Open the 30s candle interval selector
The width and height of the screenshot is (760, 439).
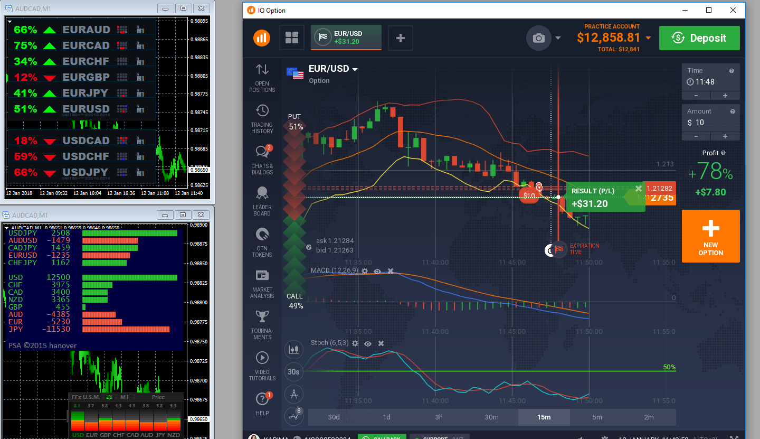point(294,371)
